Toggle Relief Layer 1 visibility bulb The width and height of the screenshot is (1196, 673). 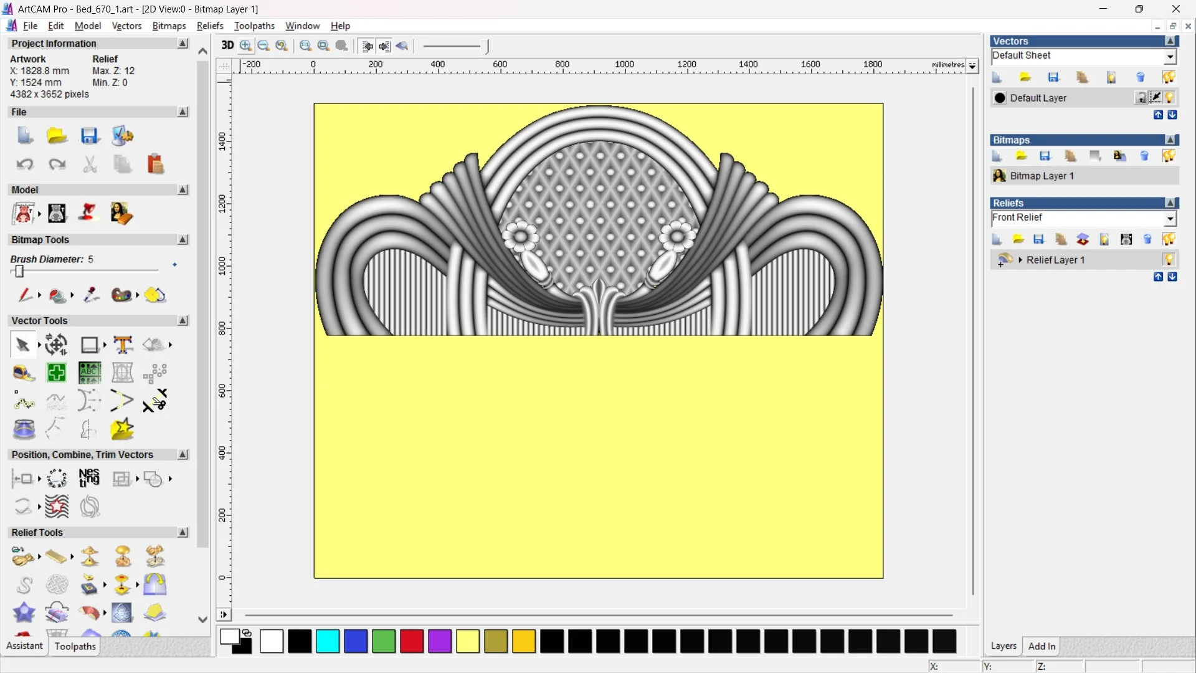tap(1169, 260)
